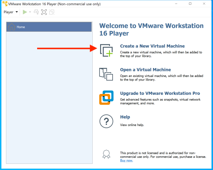Click the Create a New Virtual Machine heading
Viewport: 213px width, 170px height.
152,46
